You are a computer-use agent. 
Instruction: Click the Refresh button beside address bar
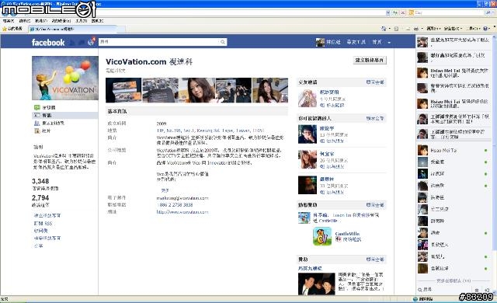click(x=395, y=12)
